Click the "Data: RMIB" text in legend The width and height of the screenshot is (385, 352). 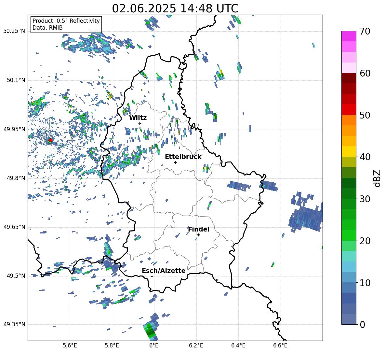click(x=47, y=28)
